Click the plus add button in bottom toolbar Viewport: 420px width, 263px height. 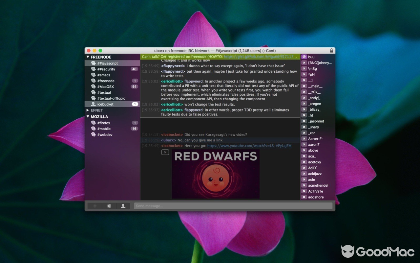[x=95, y=206]
